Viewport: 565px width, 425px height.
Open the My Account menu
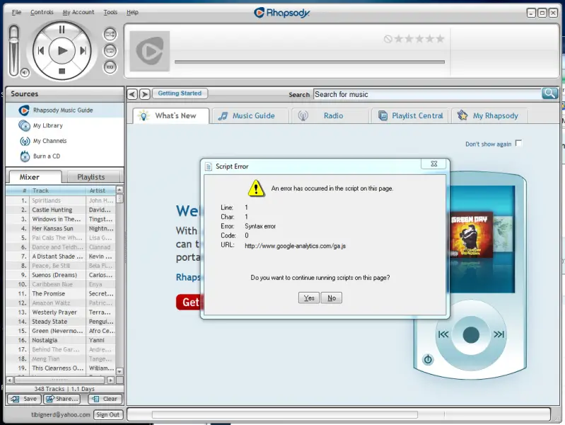(78, 12)
